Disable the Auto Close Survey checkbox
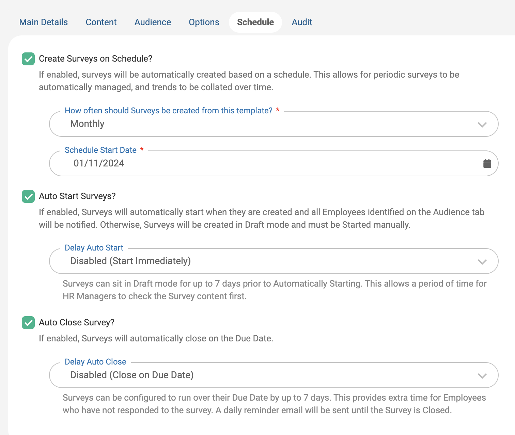 (28, 323)
